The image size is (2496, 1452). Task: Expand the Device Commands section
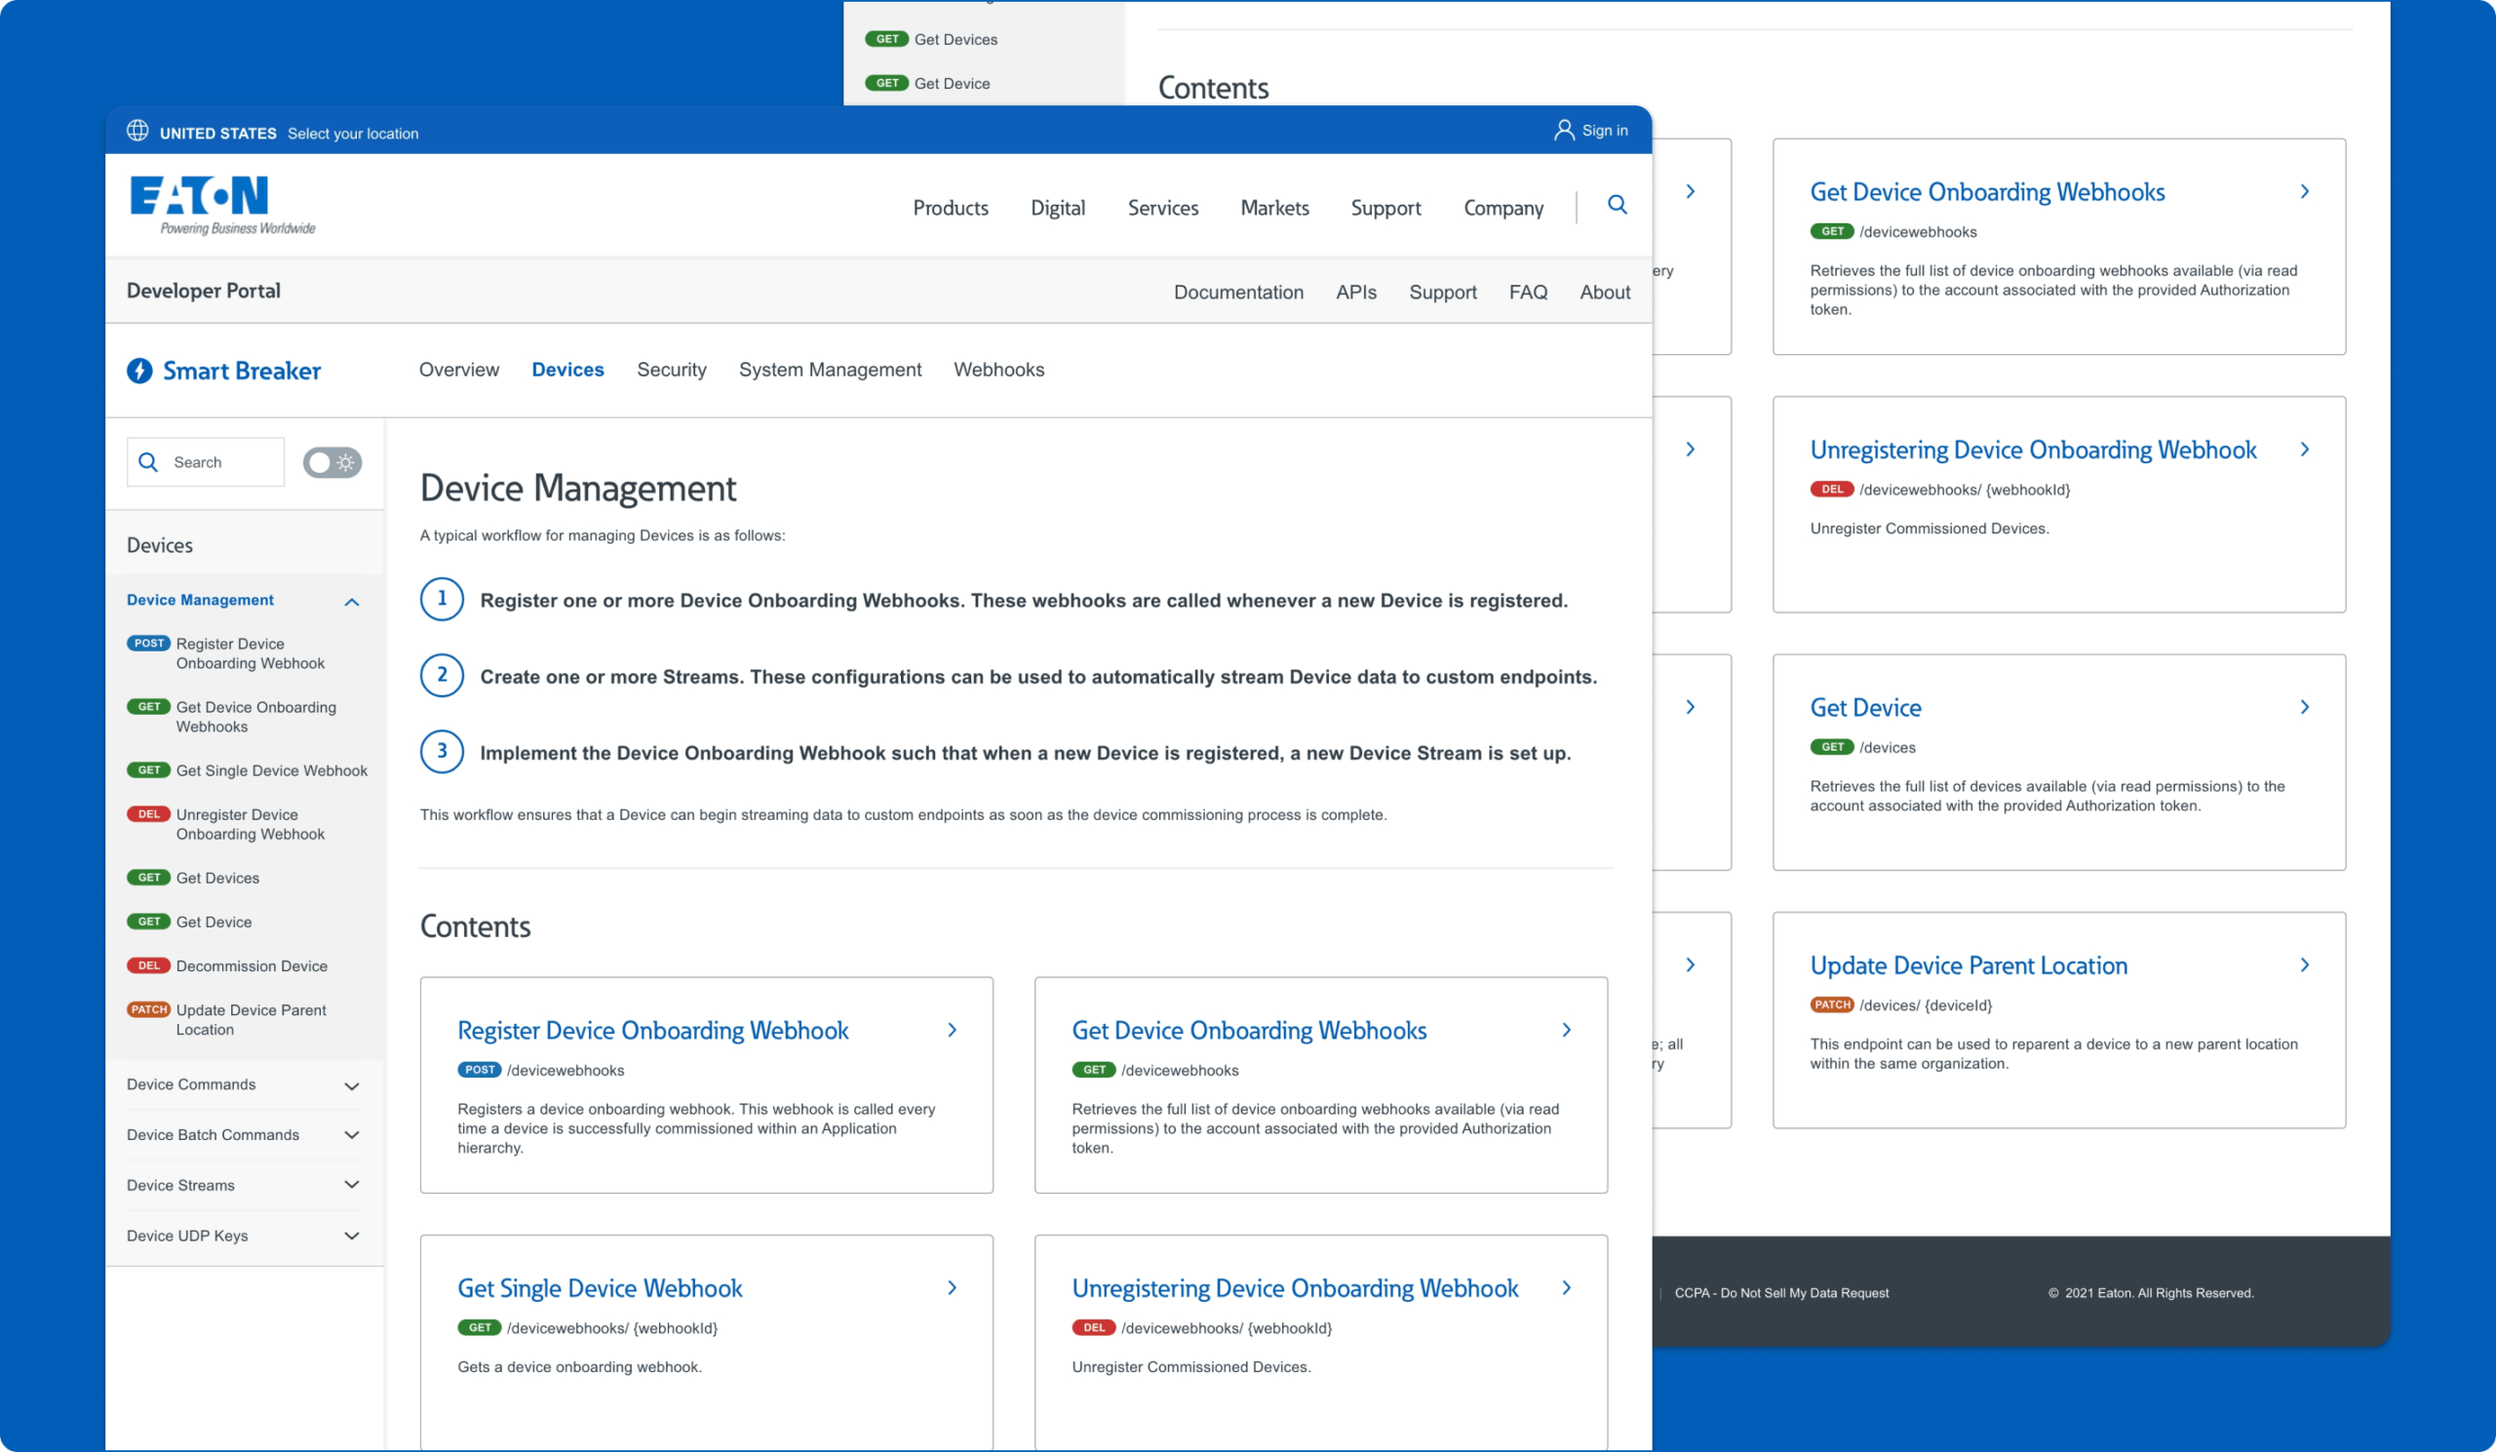(352, 1085)
